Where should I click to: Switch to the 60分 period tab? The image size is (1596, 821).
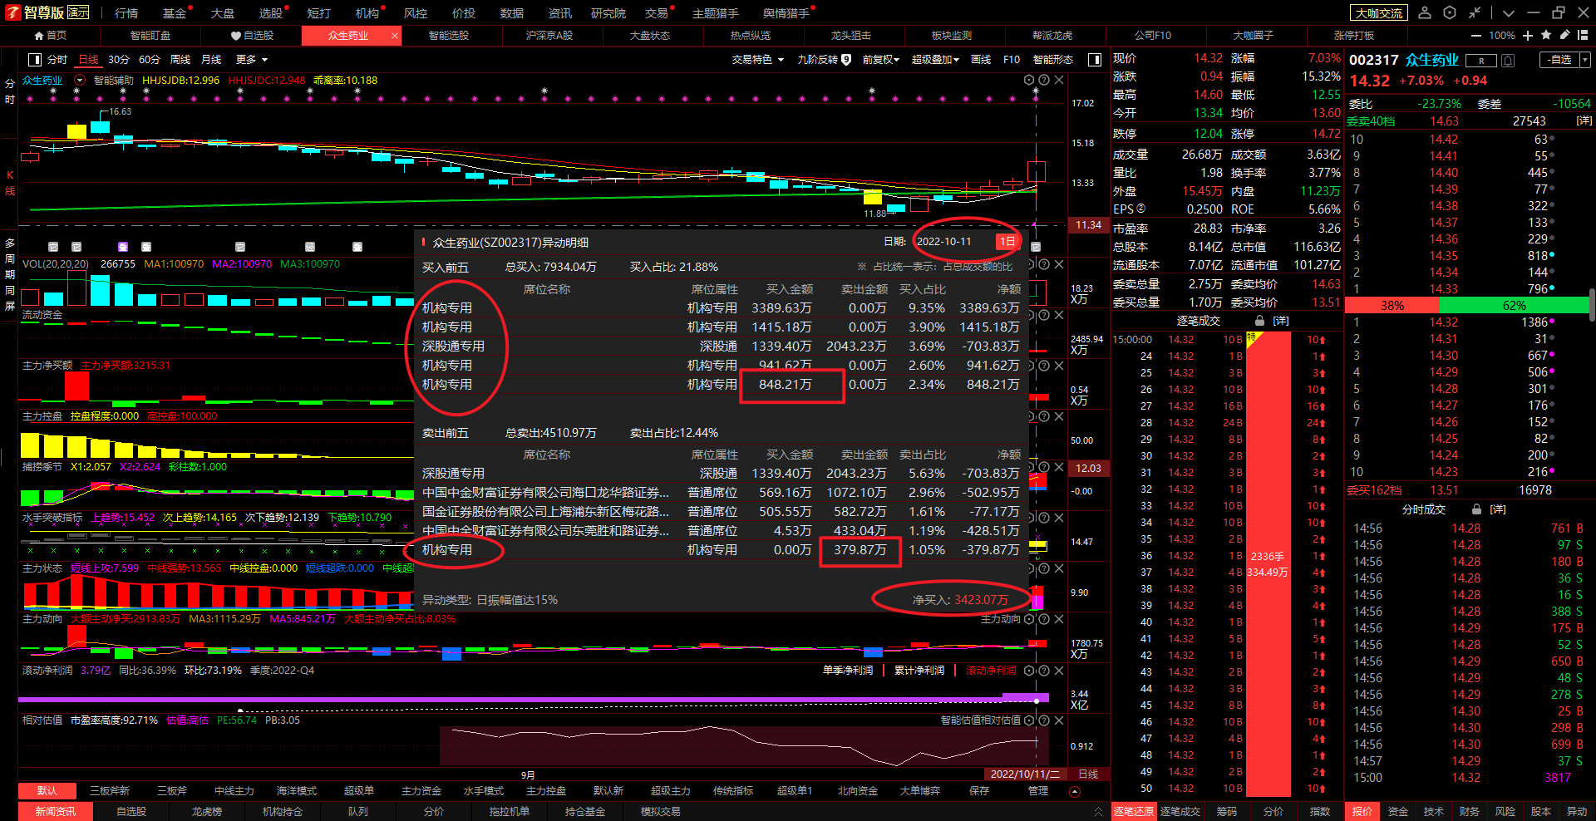coord(150,60)
